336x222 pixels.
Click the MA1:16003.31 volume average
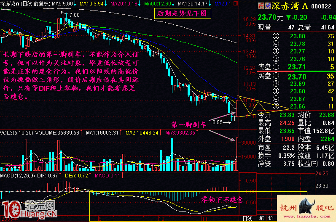click(x=102, y=133)
